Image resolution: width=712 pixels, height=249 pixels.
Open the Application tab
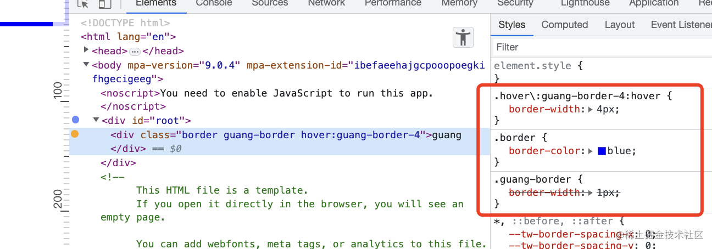tap(654, 3)
